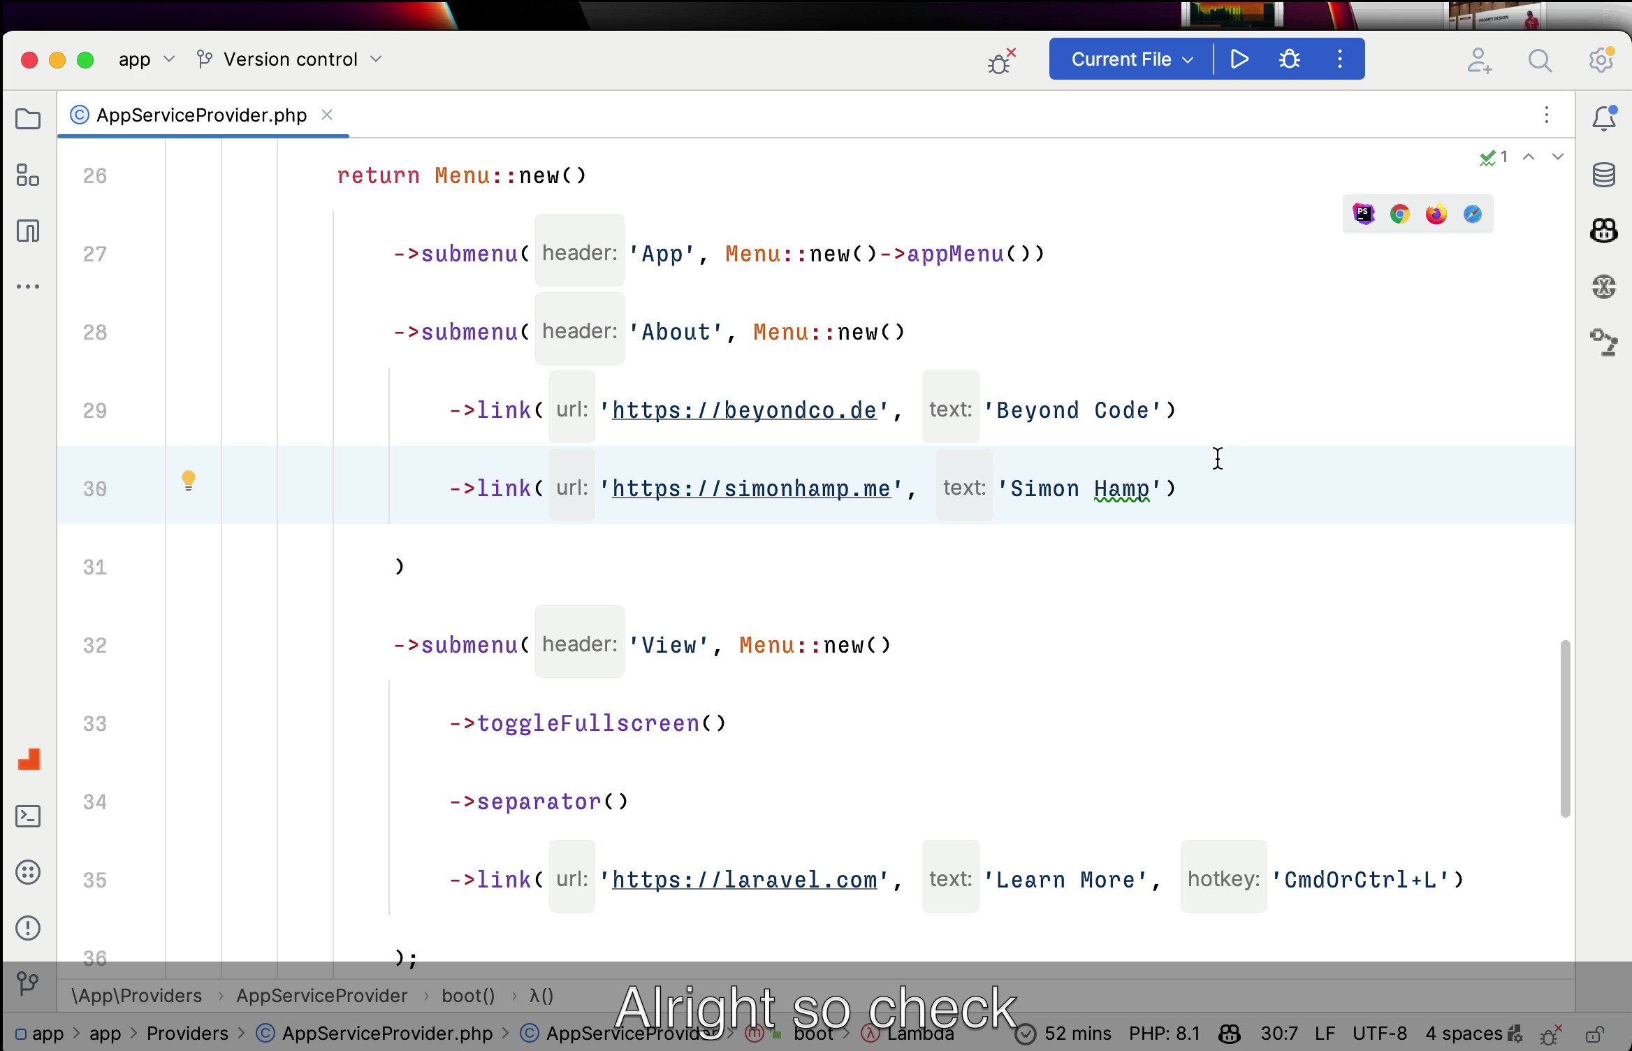
Task: Expand the Current File run configuration
Action: coord(1131,59)
